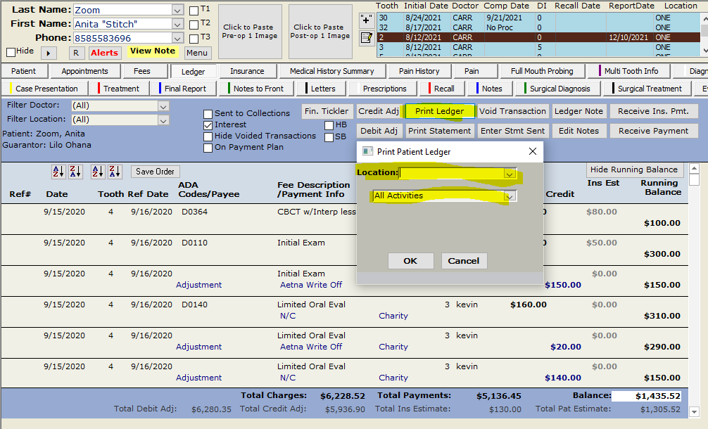
Task: Uncheck the Interest checkbox
Action: tap(208, 125)
